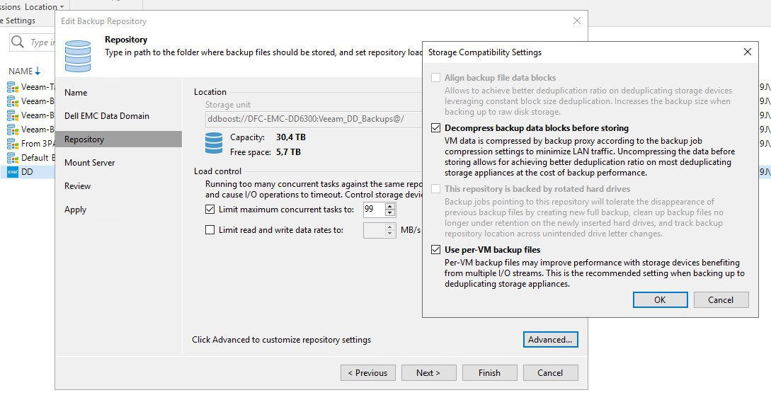Open Advanced repository settings
The width and height of the screenshot is (771, 395).
550,339
